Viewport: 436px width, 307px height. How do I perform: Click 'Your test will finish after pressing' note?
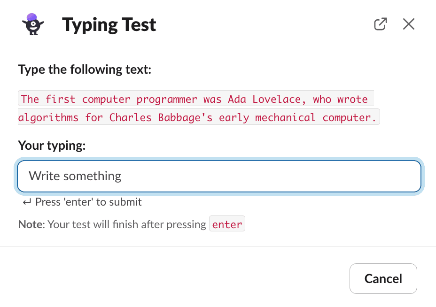click(x=127, y=224)
